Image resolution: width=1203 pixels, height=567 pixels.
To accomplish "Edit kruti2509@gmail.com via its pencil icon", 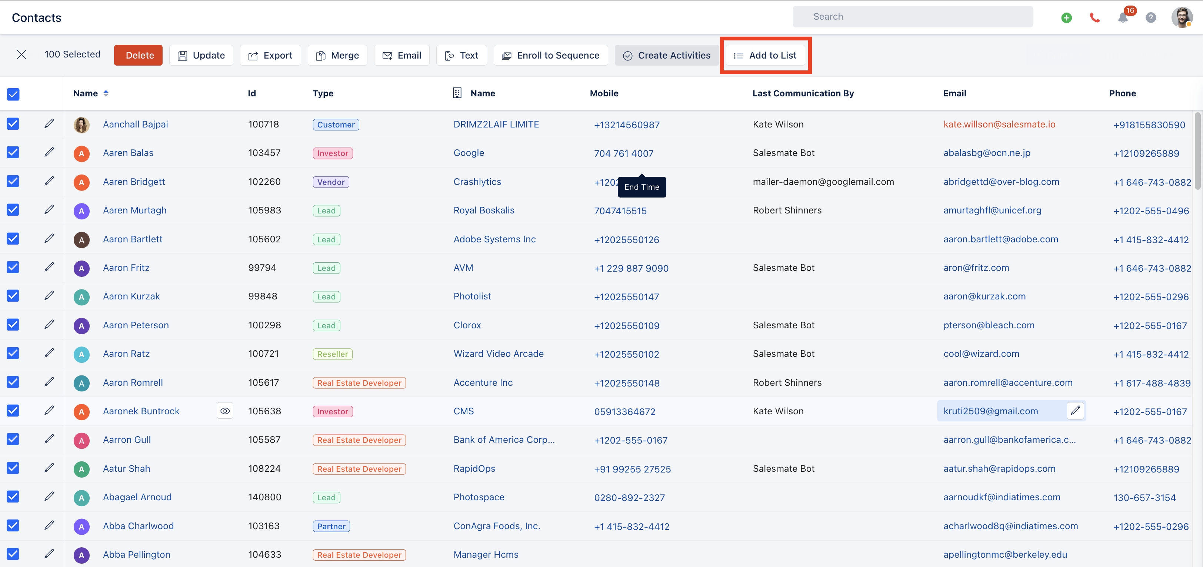I will tap(1076, 410).
